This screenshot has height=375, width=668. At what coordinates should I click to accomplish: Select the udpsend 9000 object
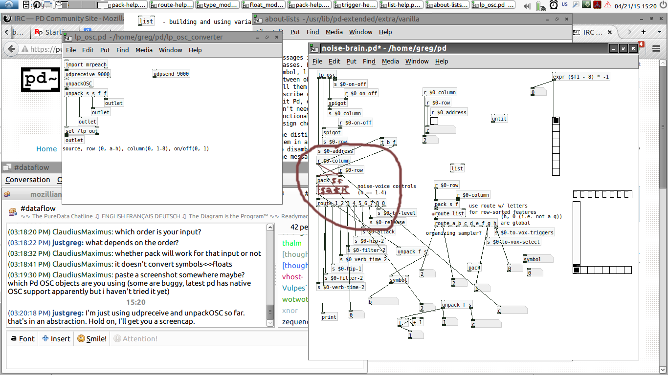(171, 74)
